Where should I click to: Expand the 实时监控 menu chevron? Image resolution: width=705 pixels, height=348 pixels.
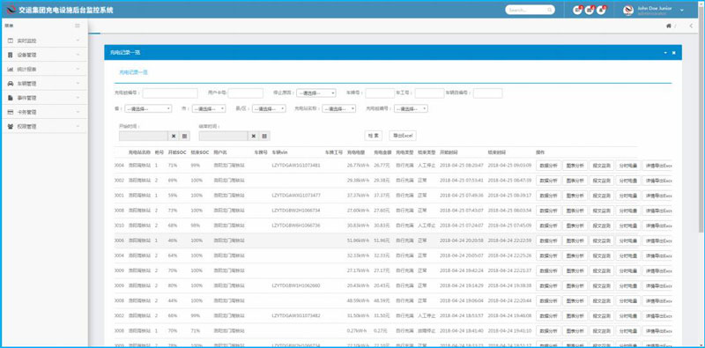tap(78, 41)
